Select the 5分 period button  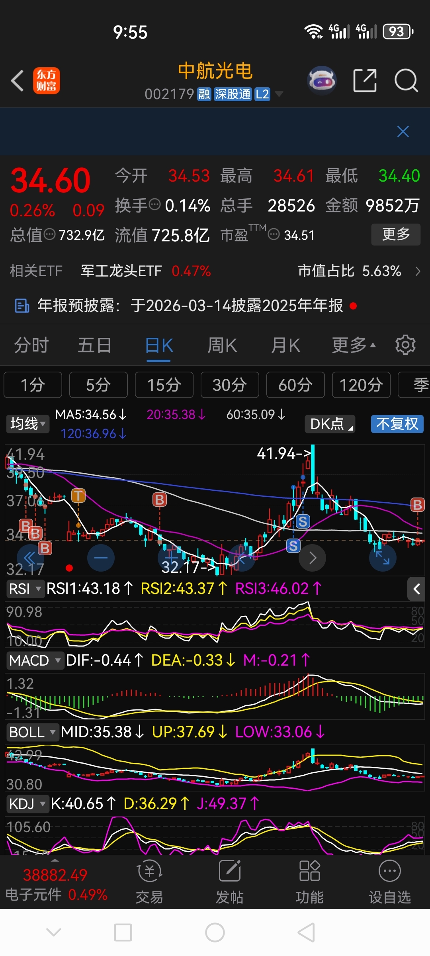(98, 385)
